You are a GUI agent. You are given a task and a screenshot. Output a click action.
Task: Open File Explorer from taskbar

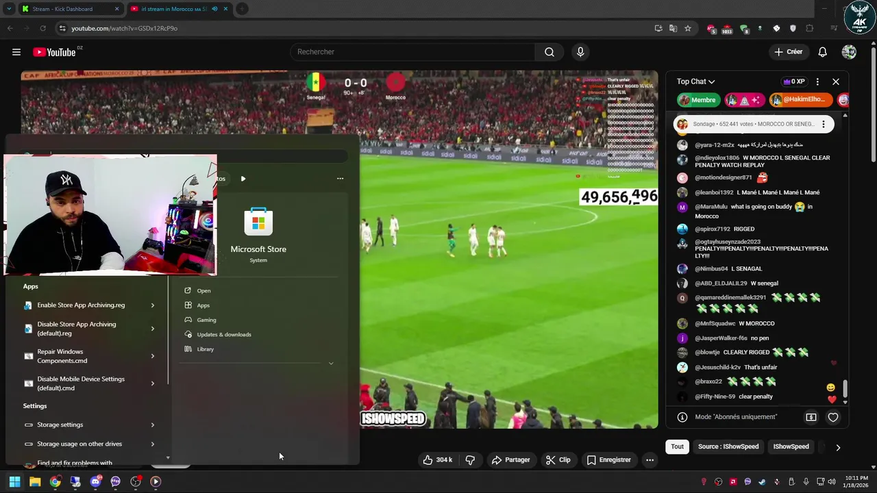(35, 481)
